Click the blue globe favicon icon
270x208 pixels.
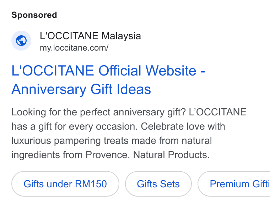21,41
